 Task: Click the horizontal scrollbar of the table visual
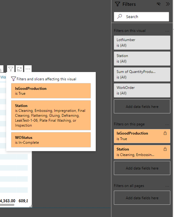[x=7, y=205]
